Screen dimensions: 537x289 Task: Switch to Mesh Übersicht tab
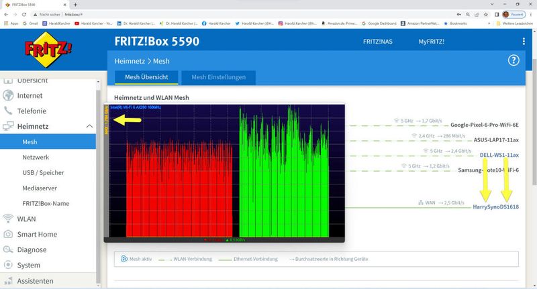146,77
